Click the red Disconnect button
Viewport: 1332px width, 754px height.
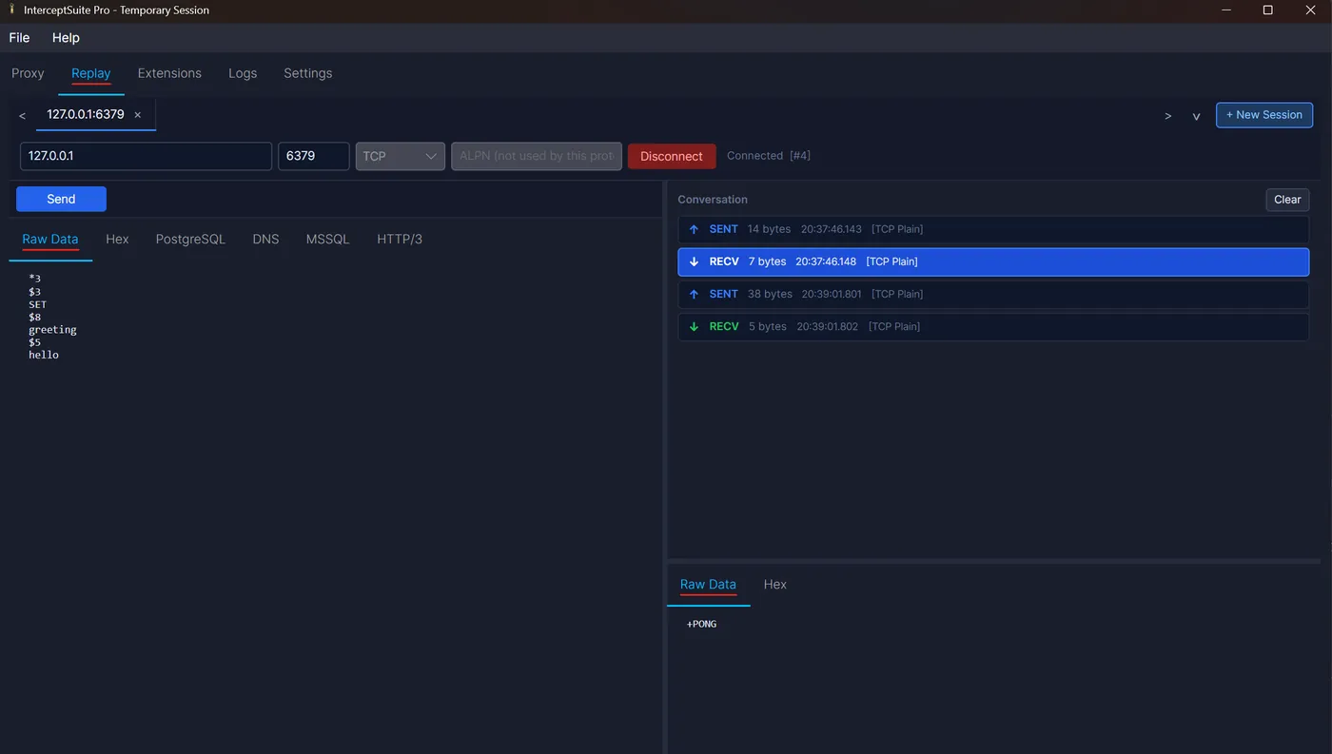672,156
